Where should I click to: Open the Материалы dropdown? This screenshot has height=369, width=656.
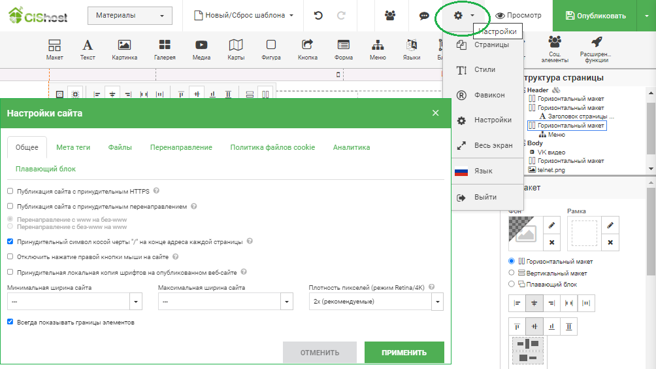pos(129,15)
